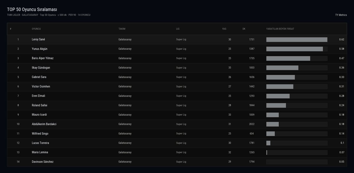This screenshot has width=354, height=173.
Task: Select player name Gabriel Sara
Action: pos(39,77)
